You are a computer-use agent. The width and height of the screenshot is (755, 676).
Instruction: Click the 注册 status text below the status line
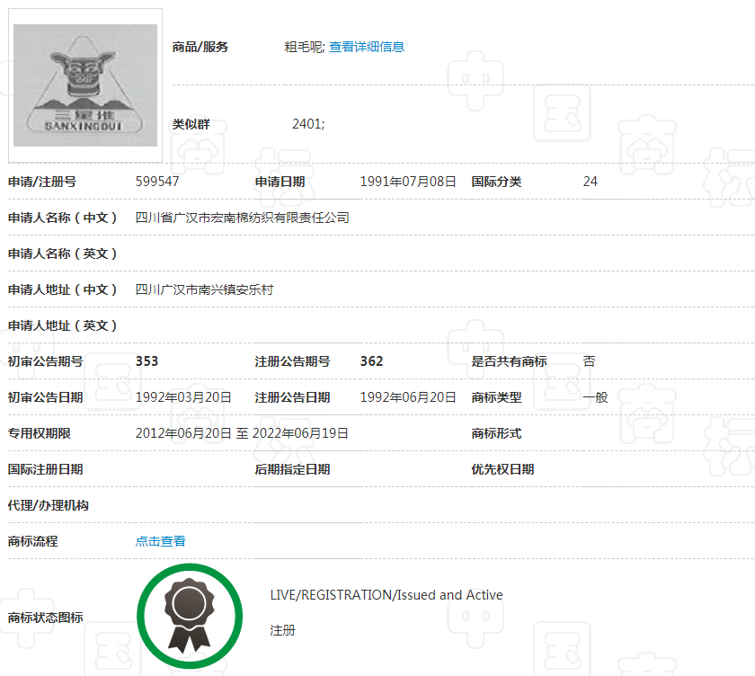[x=282, y=631]
